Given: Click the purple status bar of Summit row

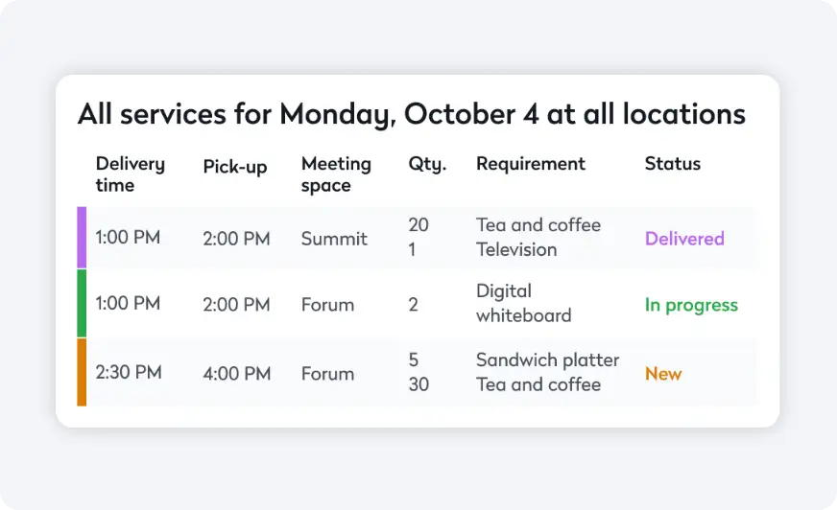Looking at the screenshot, I should pyautogui.click(x=82, y=238).
